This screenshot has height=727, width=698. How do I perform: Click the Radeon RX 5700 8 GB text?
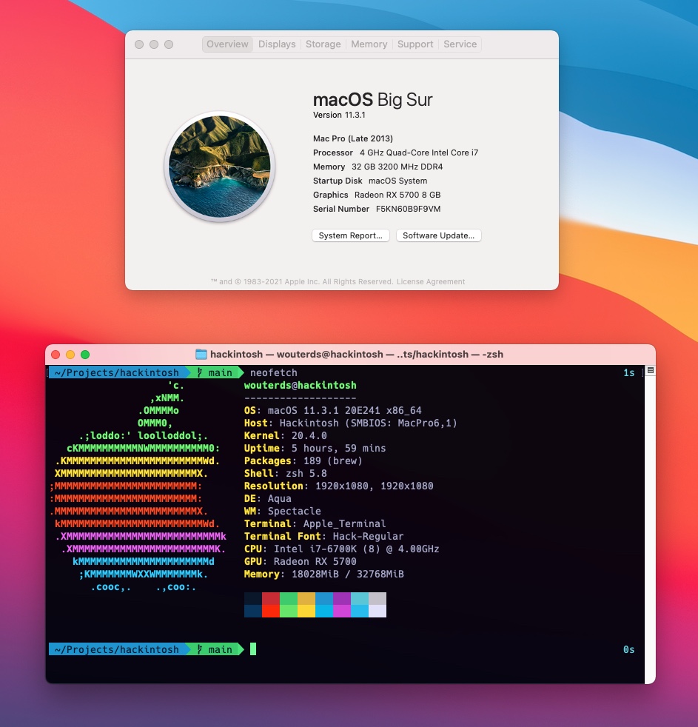397,195
